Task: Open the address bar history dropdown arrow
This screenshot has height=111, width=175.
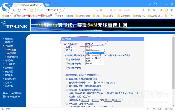Action: coord(105,10)
